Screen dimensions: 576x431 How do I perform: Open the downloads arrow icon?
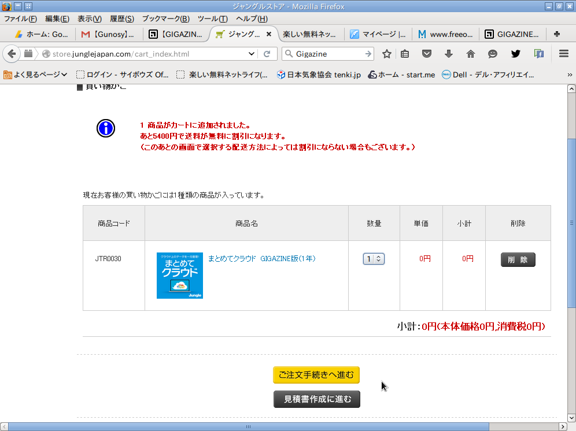point(449,54)
